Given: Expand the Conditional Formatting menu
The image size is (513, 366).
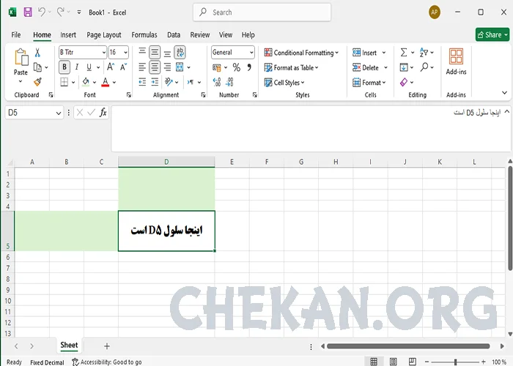Looking at the screenshot, I should tap(301, 53).
